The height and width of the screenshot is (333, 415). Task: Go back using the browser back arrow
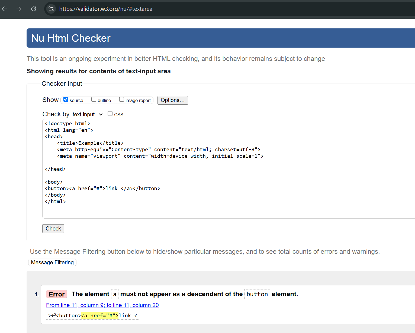pyautogui.click(x=4, y=9)
